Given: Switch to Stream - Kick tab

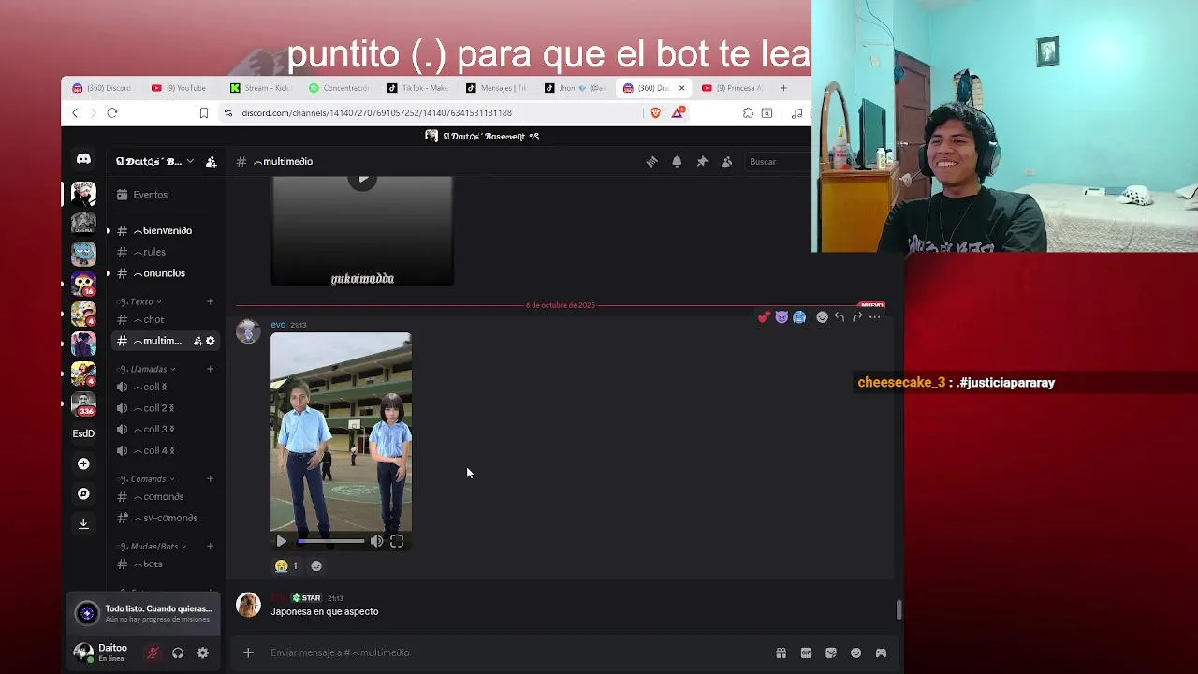Looking at the screenshot, I should [260, 88].
